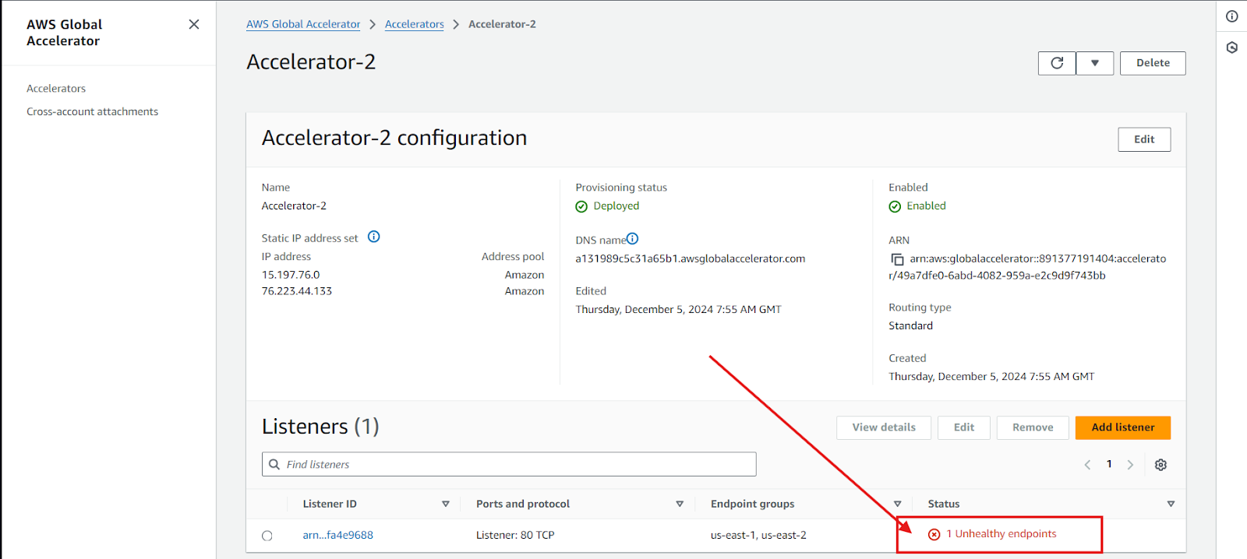
Task: Add a new listener
Action: 1123,427
